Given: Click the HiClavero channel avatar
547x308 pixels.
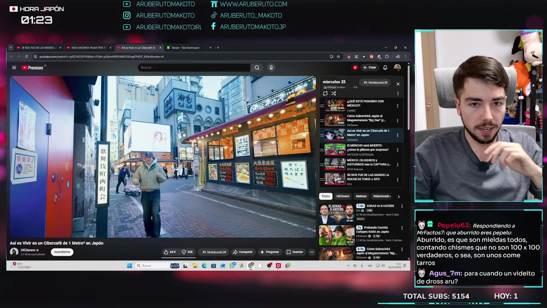Looking at the screenshot, I should click(x=14, y=252).
